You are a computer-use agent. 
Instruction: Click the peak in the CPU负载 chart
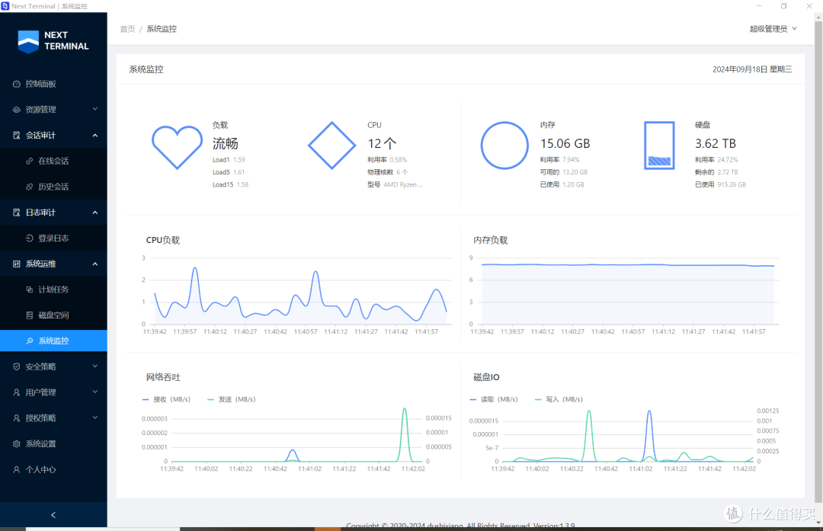tap(195, 268)
